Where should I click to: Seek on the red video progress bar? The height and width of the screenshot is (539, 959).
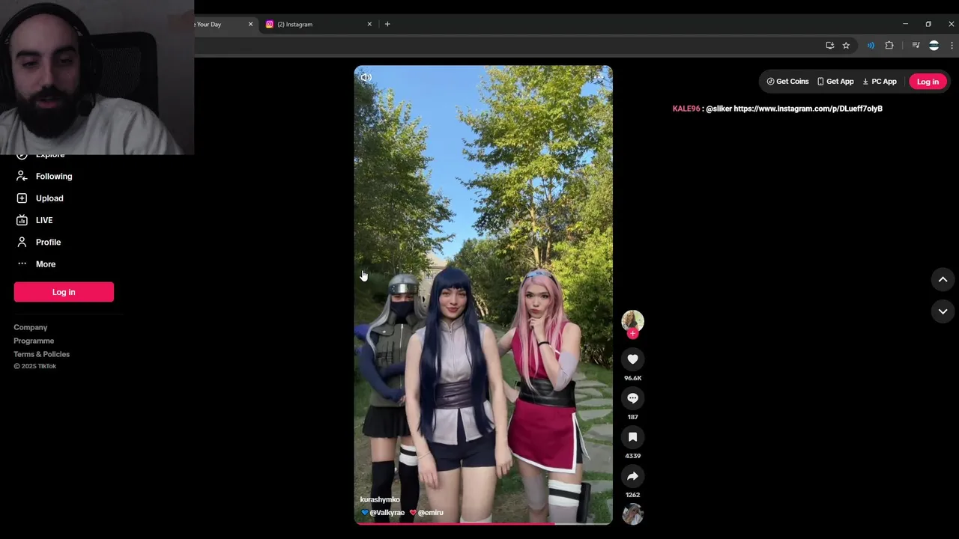point(483,523)
